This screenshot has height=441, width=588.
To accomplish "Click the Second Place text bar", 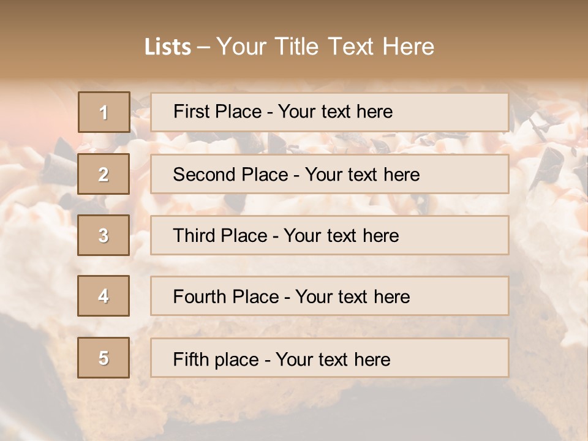I will pos(330,174).
